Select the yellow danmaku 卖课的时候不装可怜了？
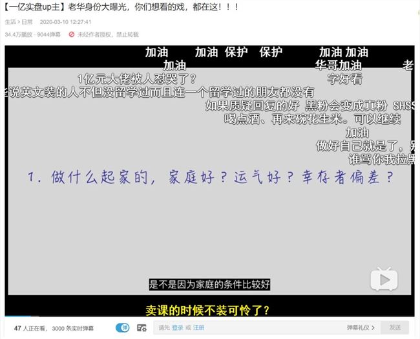This screenshot has height=339, width=420. 207,309
